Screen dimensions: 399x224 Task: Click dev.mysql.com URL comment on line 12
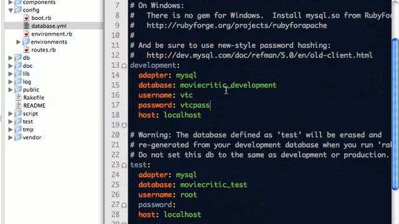[x=259, y=55]
